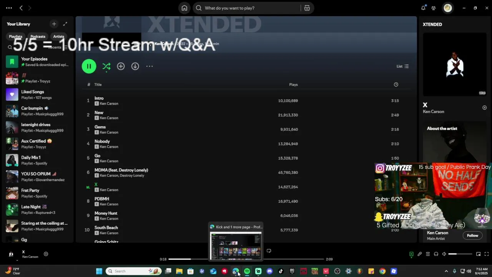Open Friend Activity icon
The image size is (492, 277).
click(x=434, y=8)
